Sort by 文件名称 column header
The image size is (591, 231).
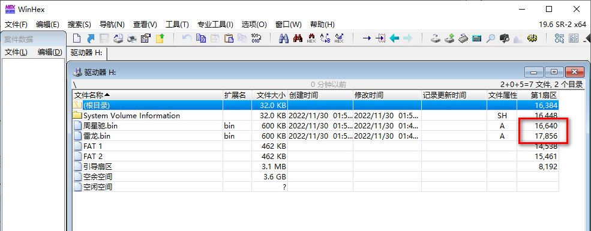pyautogui.click(x=148, y=95)
